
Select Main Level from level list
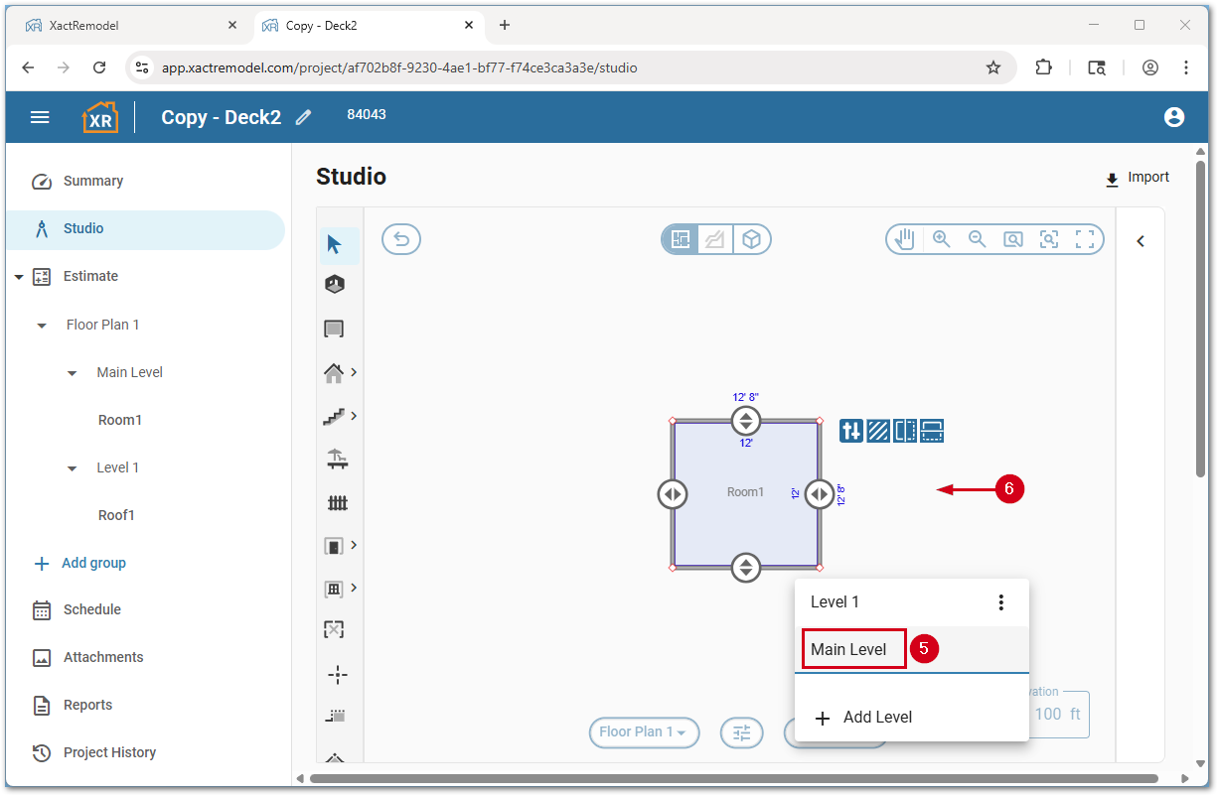(849, 649)
